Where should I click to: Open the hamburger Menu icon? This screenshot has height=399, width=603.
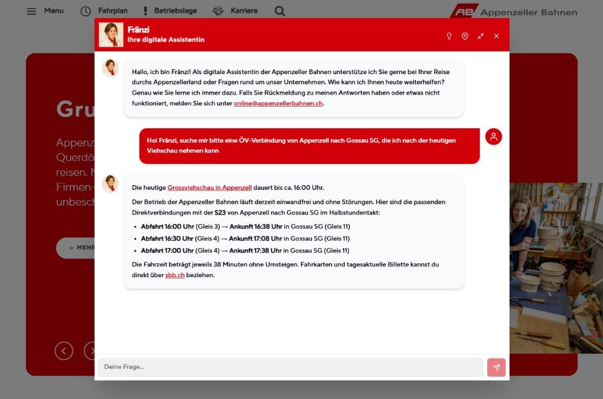tap(31, 11)
